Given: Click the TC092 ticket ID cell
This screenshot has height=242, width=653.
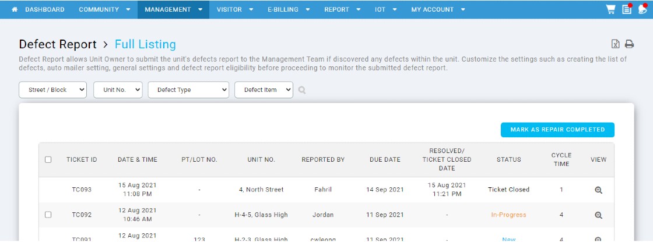Looking at the screenshot, I should [x=82, y=215].
